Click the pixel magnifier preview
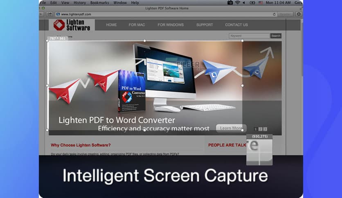The image size is (342, 198). point(259,152)
